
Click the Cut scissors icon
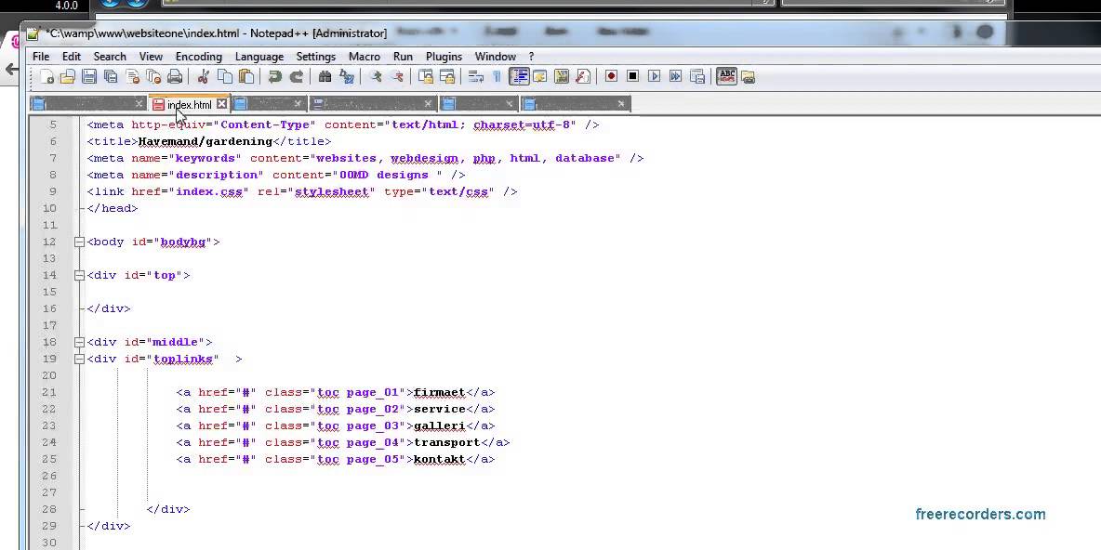[203, 77]
